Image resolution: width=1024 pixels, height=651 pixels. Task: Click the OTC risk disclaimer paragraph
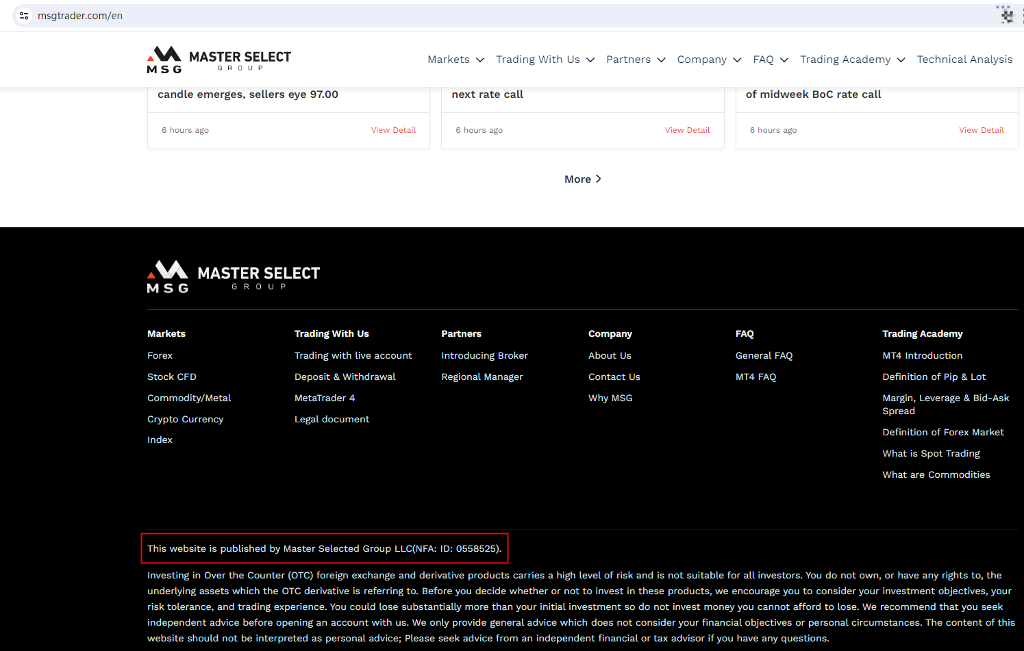(581, 607)
